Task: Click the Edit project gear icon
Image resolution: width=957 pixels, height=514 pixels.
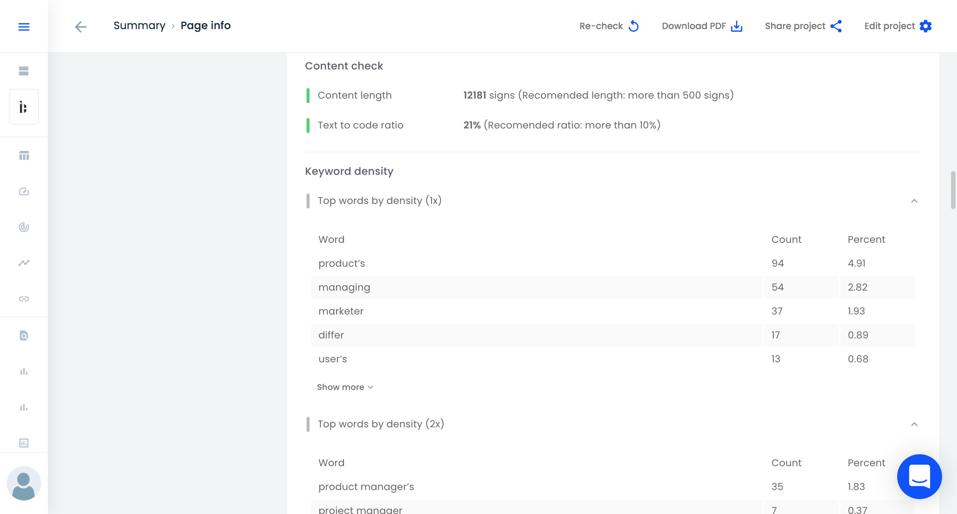Action: coord(926,26)
